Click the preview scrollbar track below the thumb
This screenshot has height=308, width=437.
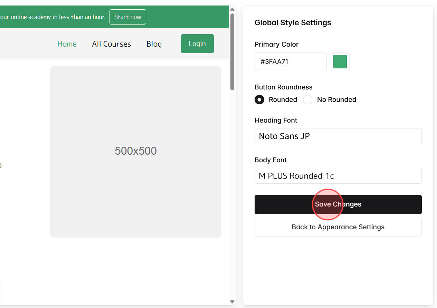pyautogui.click(x=232, y=173)
